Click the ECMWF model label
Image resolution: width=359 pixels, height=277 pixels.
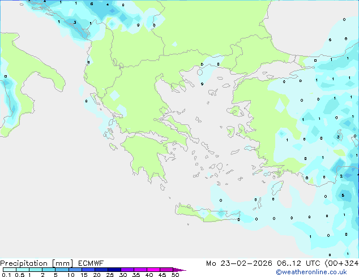tap(91, 263)
